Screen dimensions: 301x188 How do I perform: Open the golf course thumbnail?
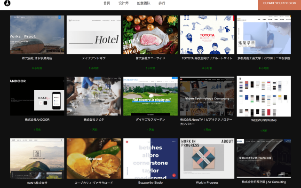pos(150,96)
